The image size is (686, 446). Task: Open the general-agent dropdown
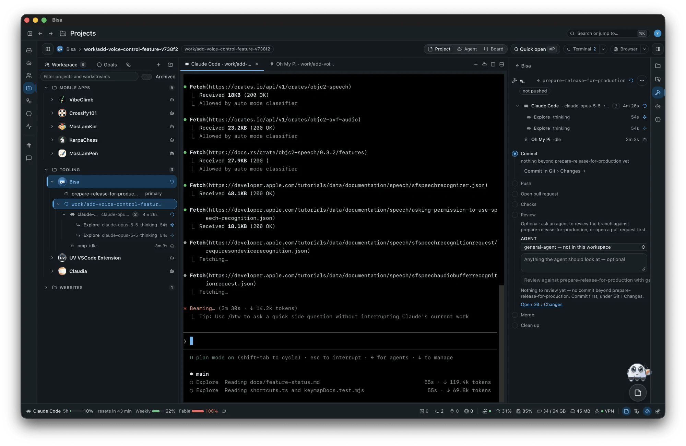tap(584, 247)
